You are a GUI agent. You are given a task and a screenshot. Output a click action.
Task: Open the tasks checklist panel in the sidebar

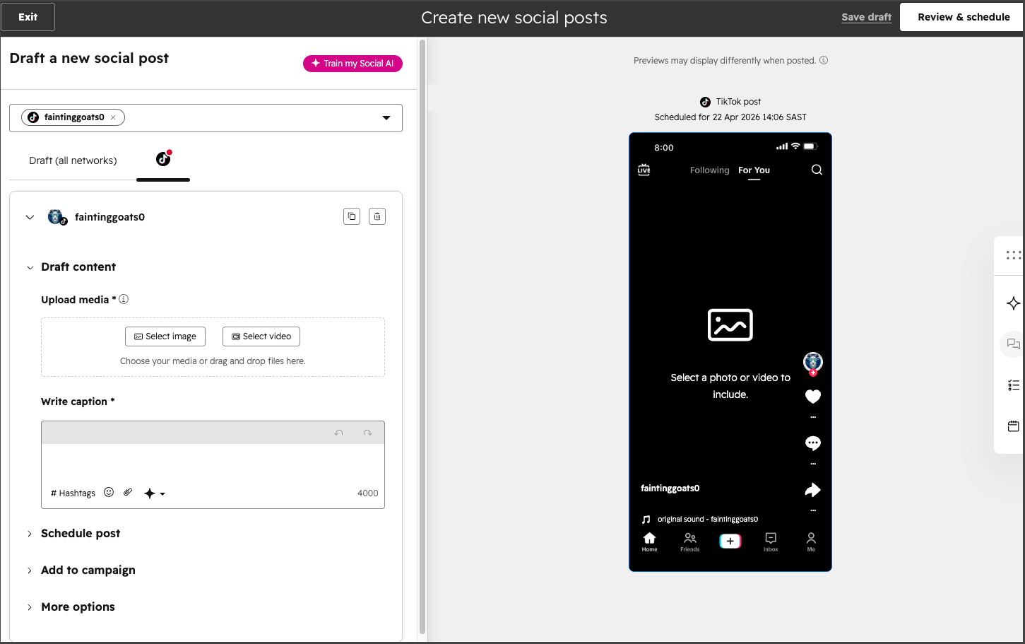coord(1013,385)
